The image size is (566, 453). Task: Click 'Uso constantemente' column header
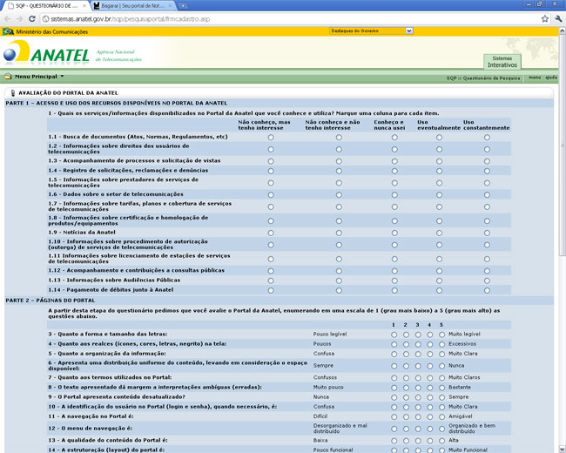[486, 125]
